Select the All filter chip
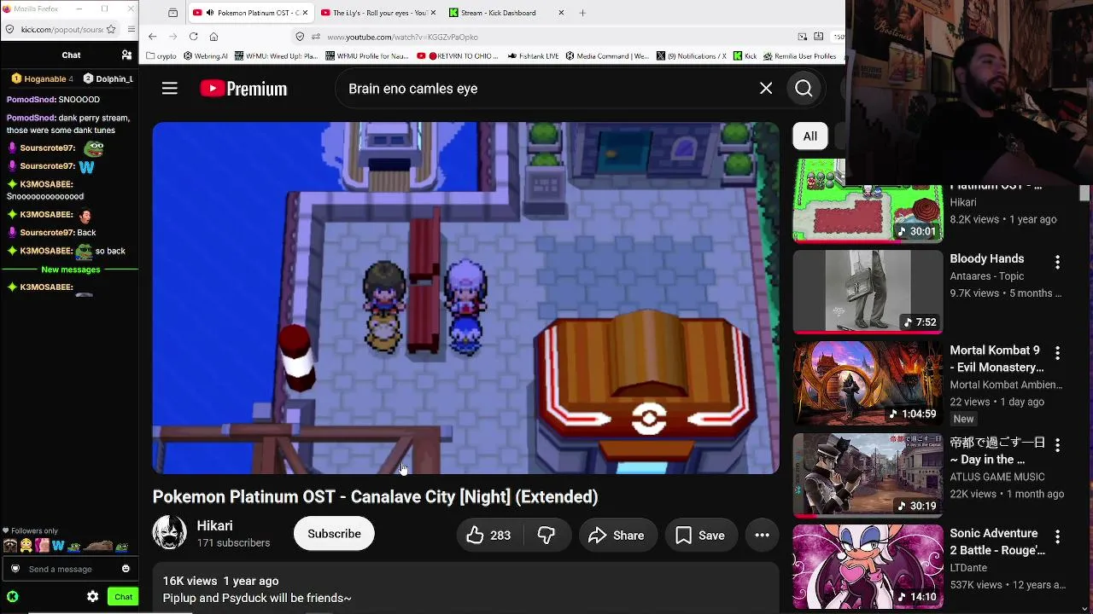Viewport: 1093px width, 614px height. click(x=810, y=136)
